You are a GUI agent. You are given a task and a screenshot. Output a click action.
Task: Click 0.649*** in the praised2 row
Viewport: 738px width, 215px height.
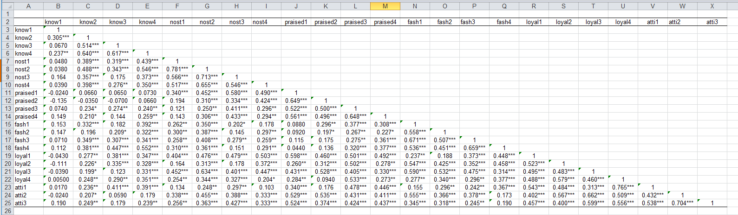pyautogui.click(x=296, y=101)
